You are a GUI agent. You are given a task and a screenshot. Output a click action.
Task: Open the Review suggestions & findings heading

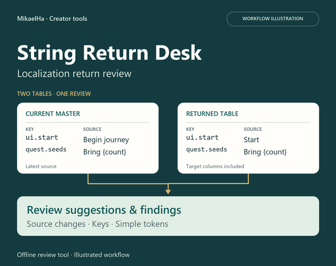[104, 210]
